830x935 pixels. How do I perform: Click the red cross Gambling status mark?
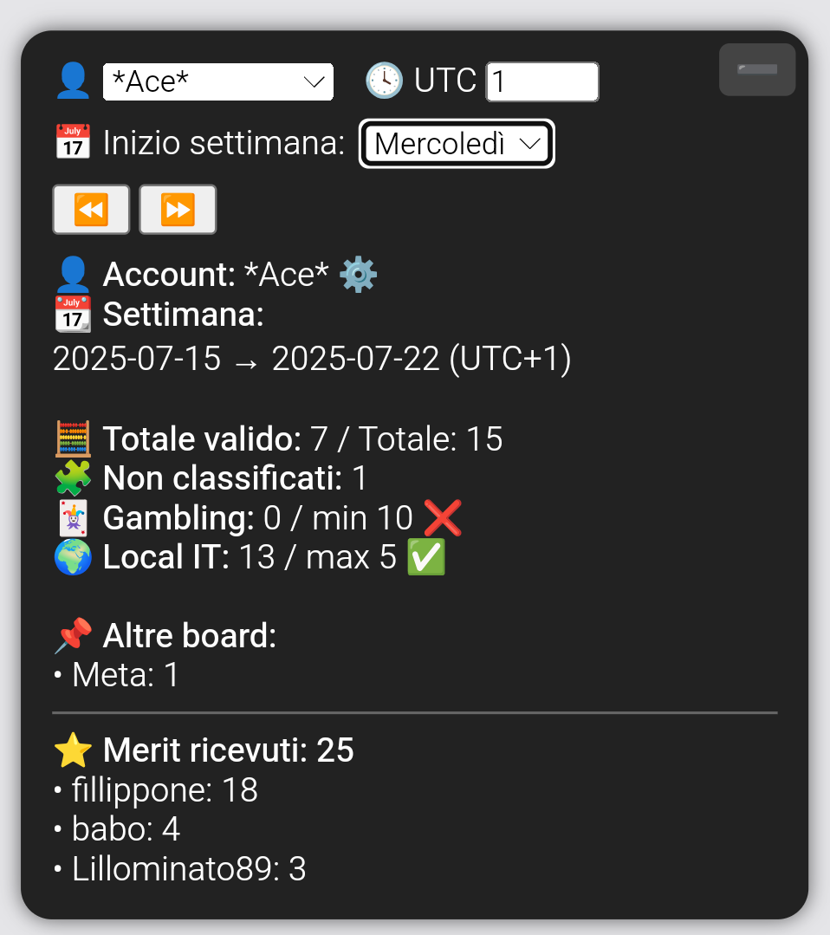click(443, 517)
